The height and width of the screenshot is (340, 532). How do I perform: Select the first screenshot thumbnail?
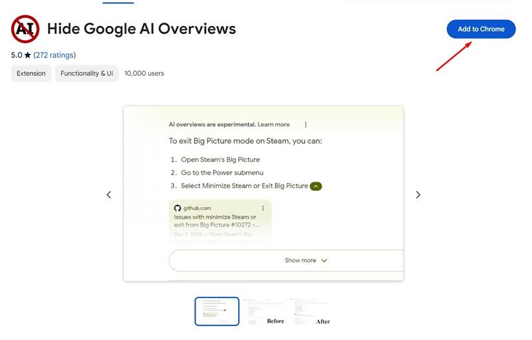pyautogui.click(x=217, y=311)
